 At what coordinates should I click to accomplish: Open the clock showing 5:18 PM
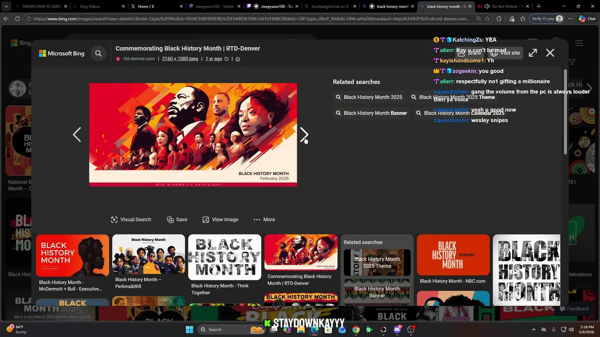pos(587,330)
